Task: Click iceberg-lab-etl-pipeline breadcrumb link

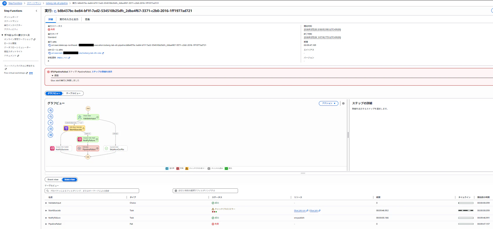Action: pos(57,3)
